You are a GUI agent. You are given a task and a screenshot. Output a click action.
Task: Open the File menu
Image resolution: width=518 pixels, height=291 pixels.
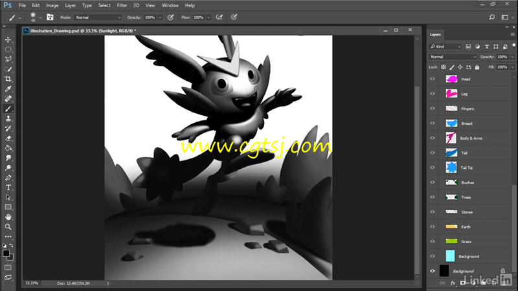pos(22,5)
